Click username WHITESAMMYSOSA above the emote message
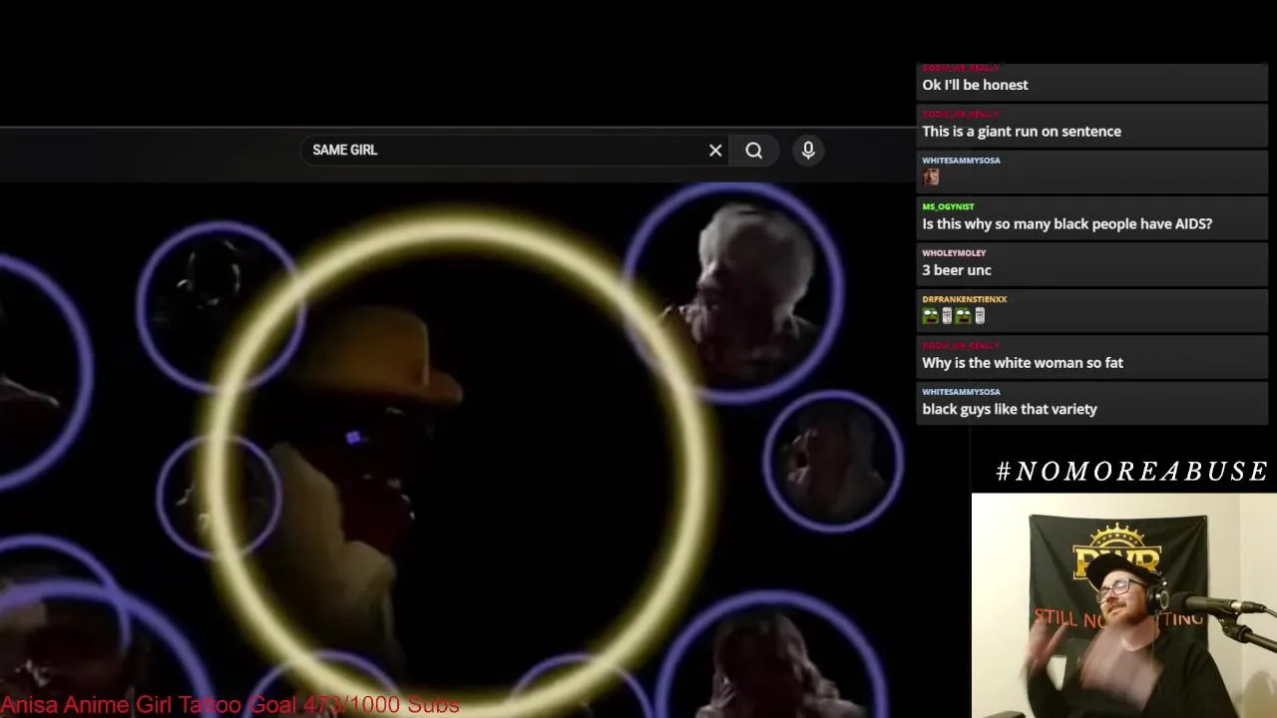Viewport: 1277px width, 718px height. [x=961, y=160]
